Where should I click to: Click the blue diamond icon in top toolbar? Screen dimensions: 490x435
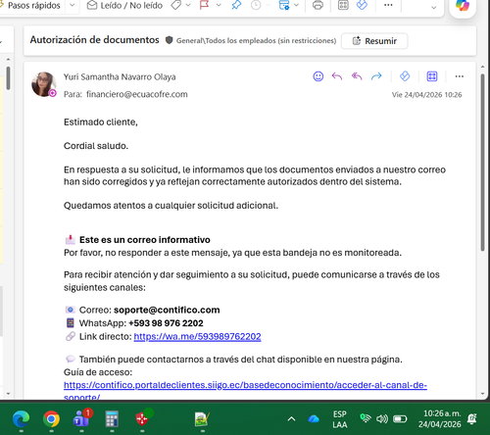(x=362, y=5)
